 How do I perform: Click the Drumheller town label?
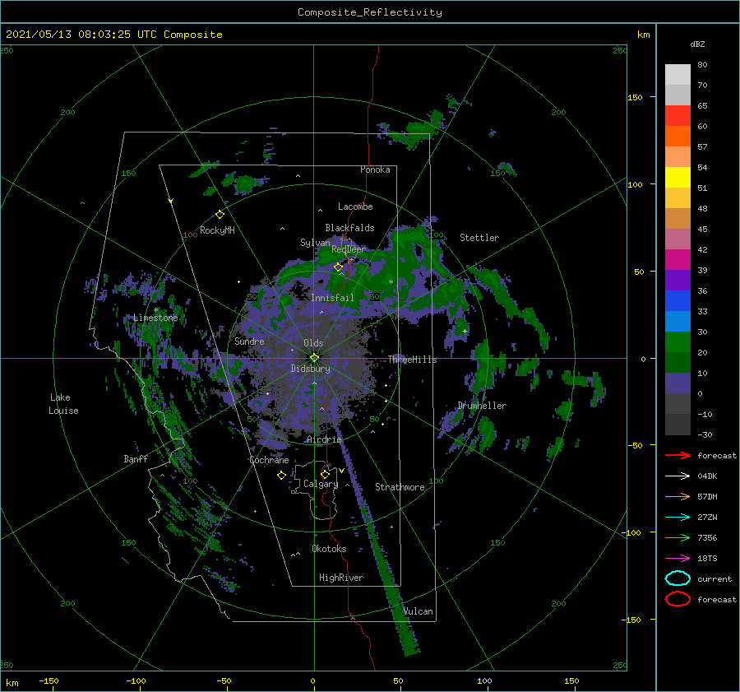(x=482, y=406)
